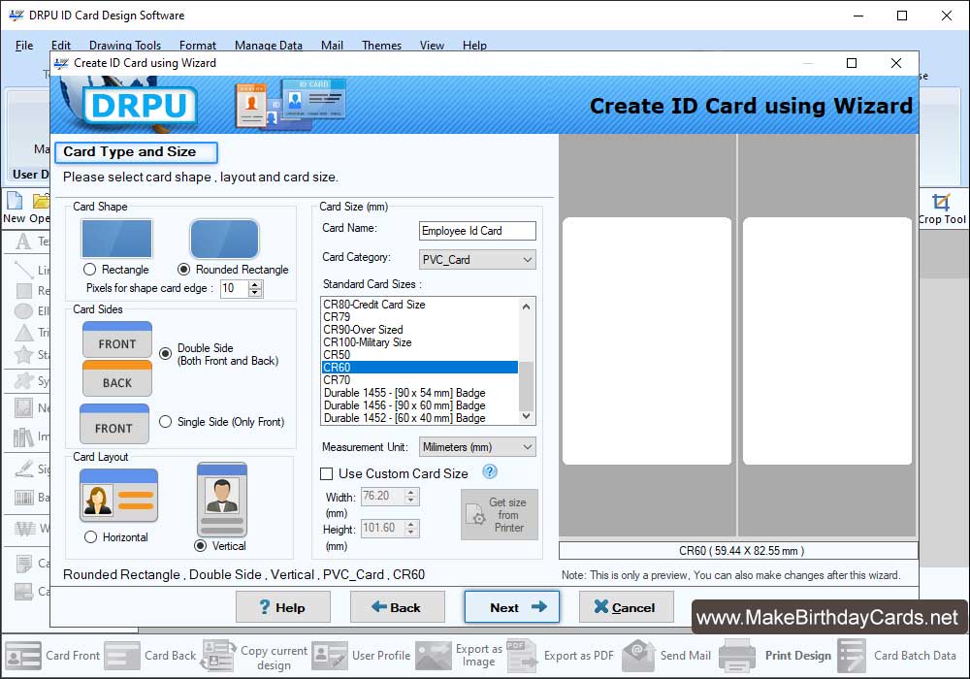Click the Width input field
The image size is (970, 679).
point(382,496)
